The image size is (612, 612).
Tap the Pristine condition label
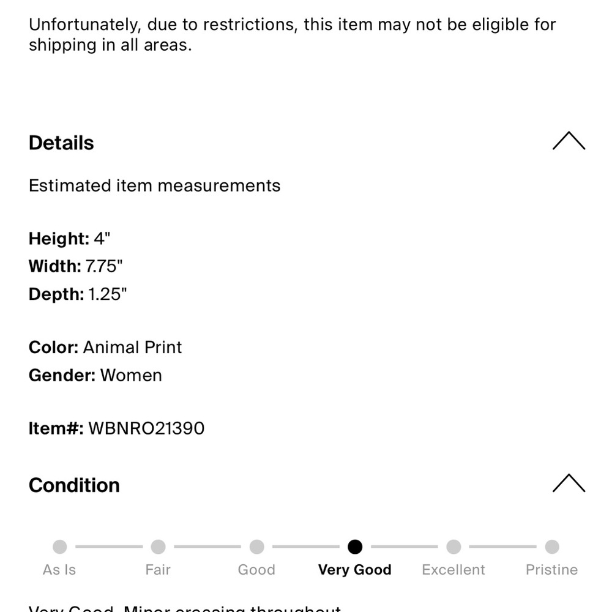(x=551, y=570)
